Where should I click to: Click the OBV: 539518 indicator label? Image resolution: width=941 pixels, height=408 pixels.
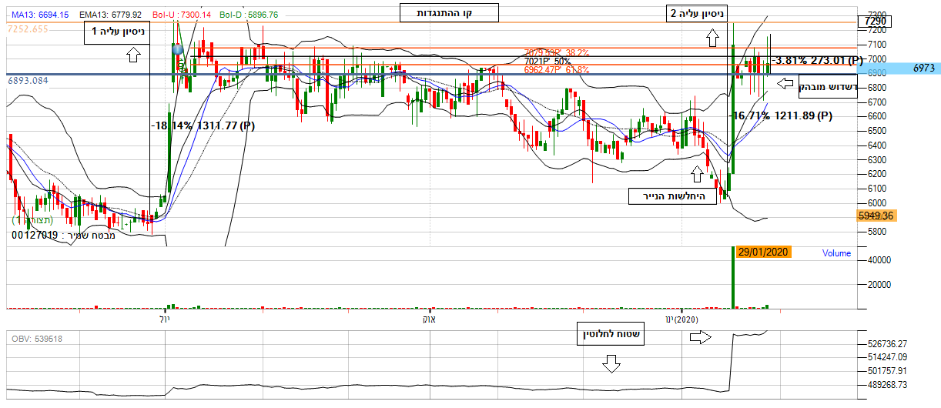point(37,339)
